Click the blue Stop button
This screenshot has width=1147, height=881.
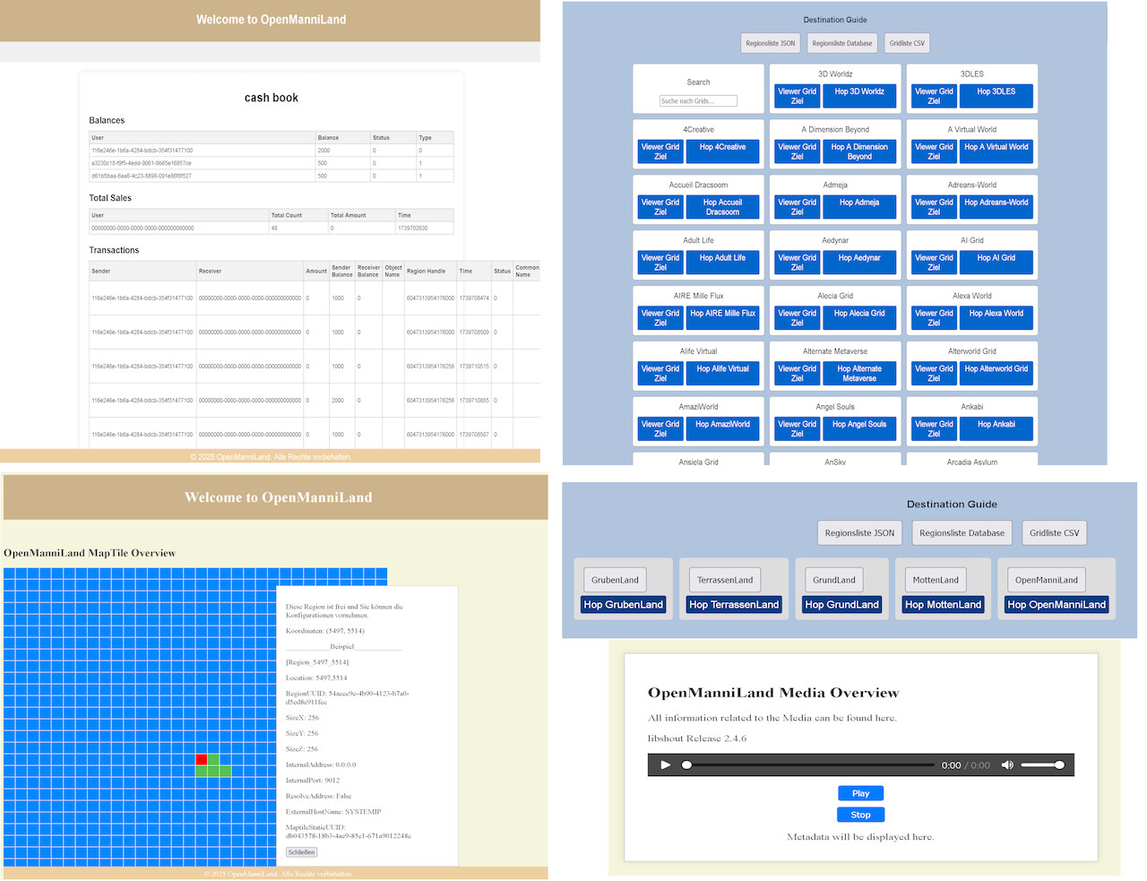pyautogui.click(x=860, y=815)
